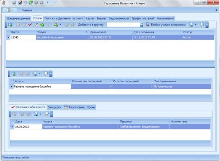Click the edit pencil icon in services toolbar

tap(36, 25)
